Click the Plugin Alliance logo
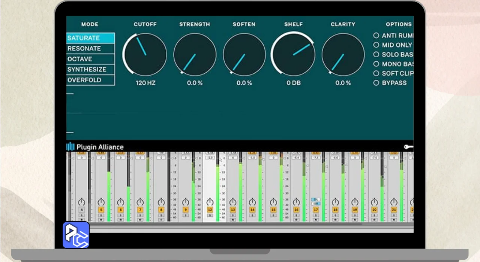Image resolution: width=480 pixels, height=262 pixels. [x=95, y=147]
